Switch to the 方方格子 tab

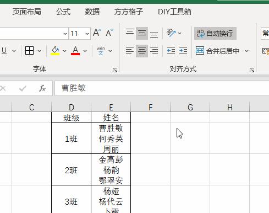click(128, 12)
